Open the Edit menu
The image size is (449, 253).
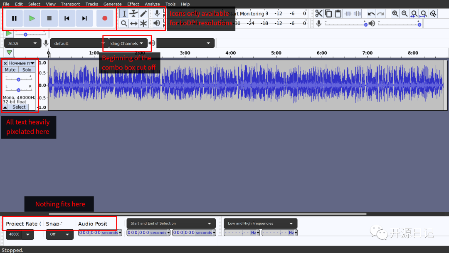pyautogui.click(x=19, y=4)
